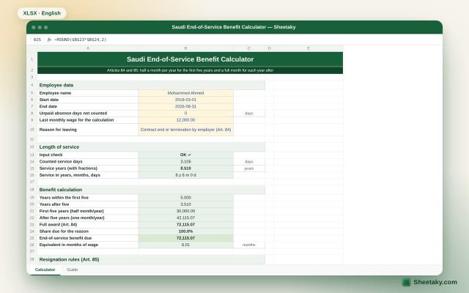Click the 6.01 months value
This screenshot has width=469, height=293.
[185, 245]
